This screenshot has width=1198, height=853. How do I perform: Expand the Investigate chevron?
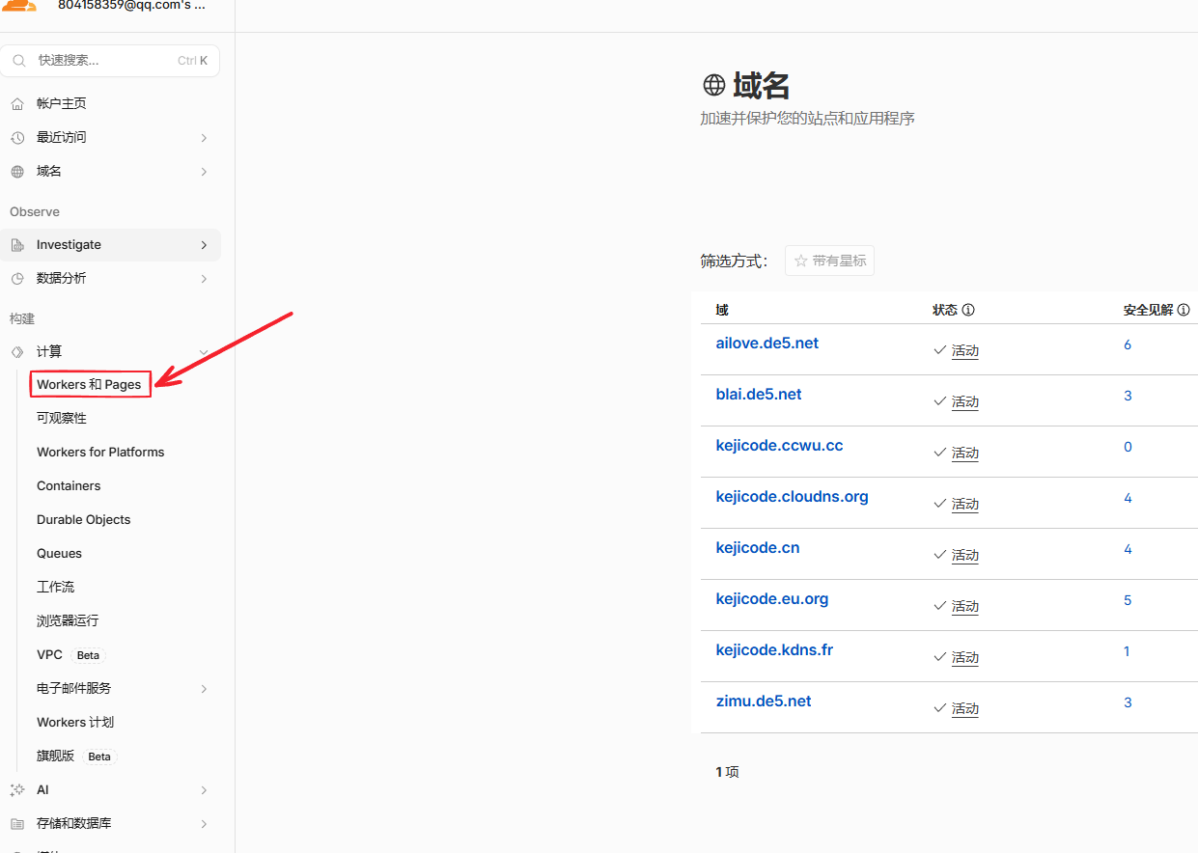coord(204,245)
